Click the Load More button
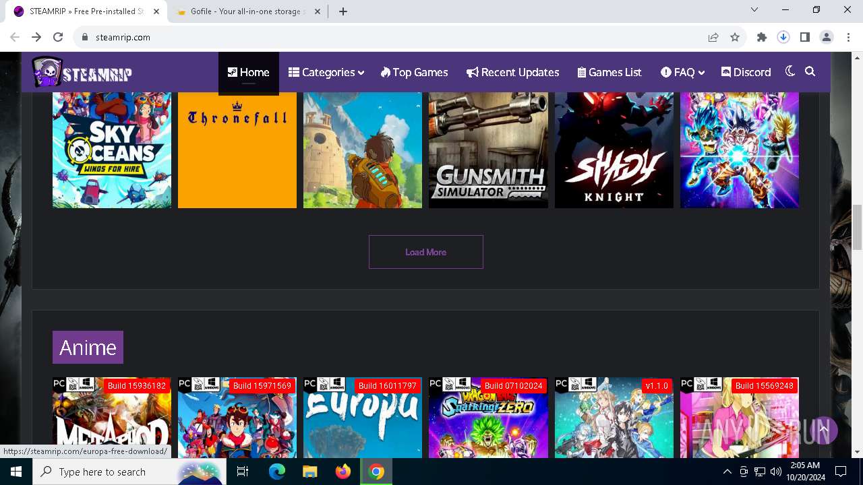This screenshot has height=485, width=863. pos(426,252)
